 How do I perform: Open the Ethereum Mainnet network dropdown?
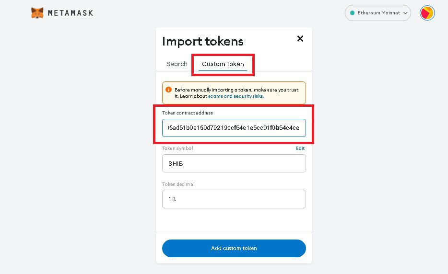pyautogui.click(x=378, y=13)
